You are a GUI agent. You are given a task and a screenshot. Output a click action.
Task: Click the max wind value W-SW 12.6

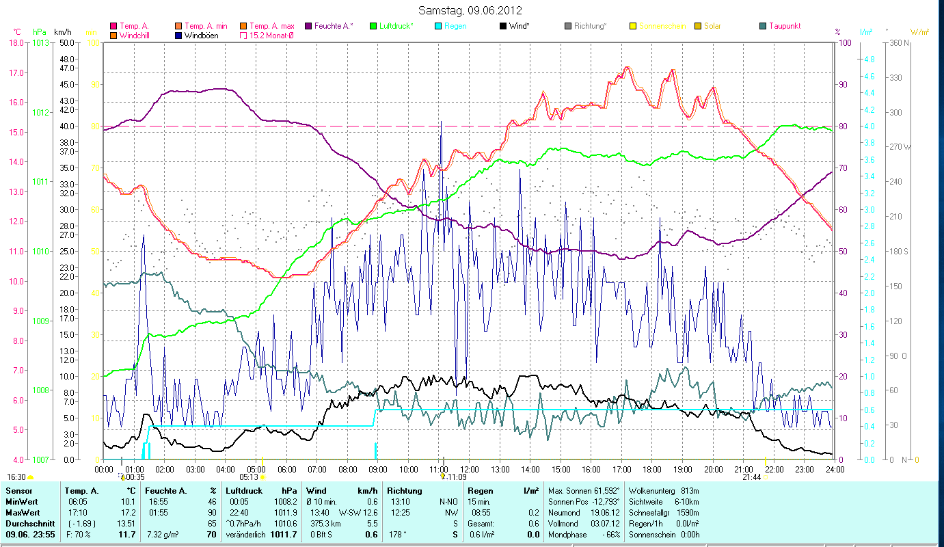coord(358,513)
